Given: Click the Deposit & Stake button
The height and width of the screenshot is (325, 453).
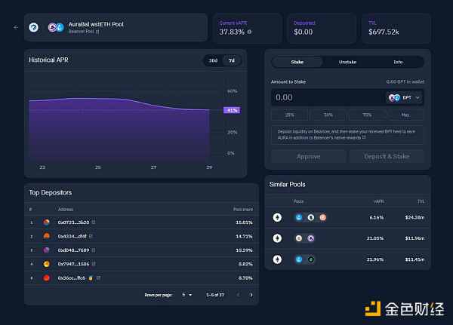Looking at the screenshot, I should 387,156.
